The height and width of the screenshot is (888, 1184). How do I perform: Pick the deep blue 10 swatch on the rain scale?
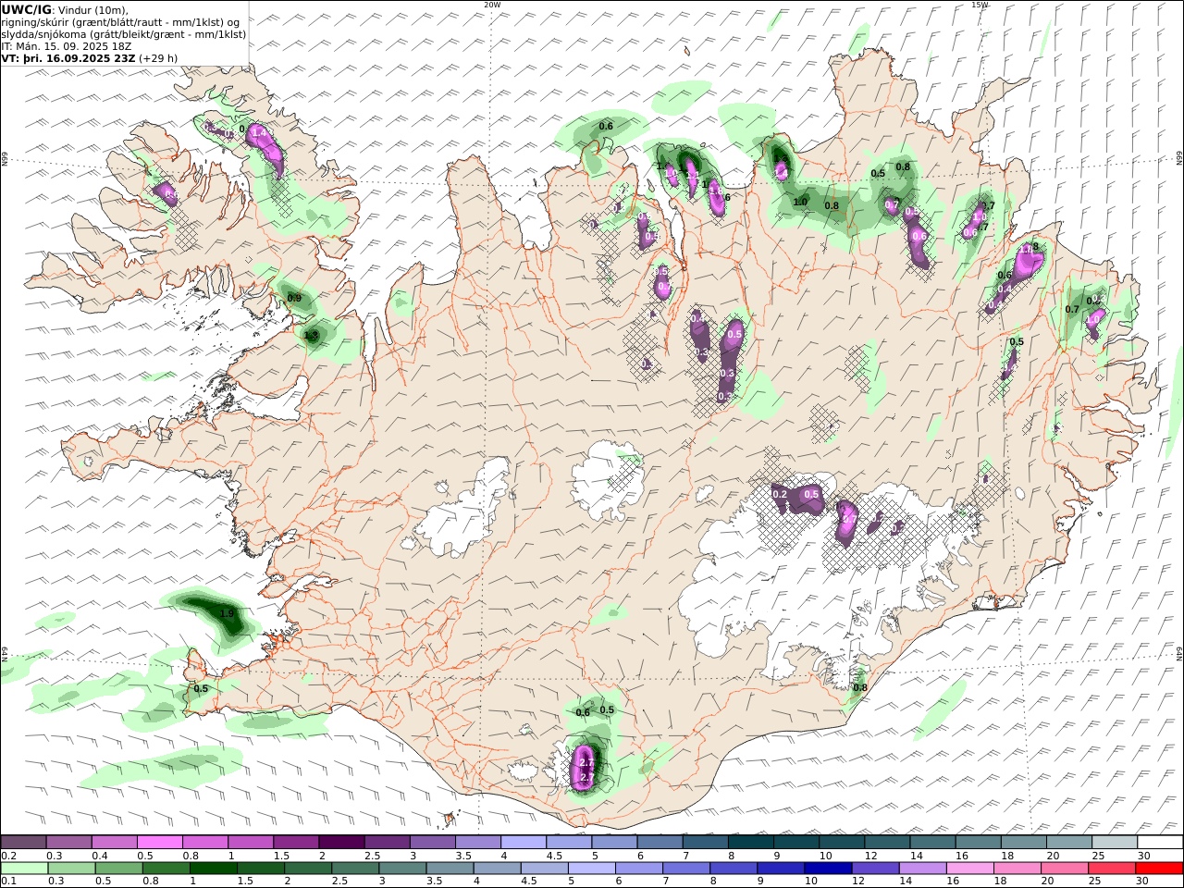(829, 868)
